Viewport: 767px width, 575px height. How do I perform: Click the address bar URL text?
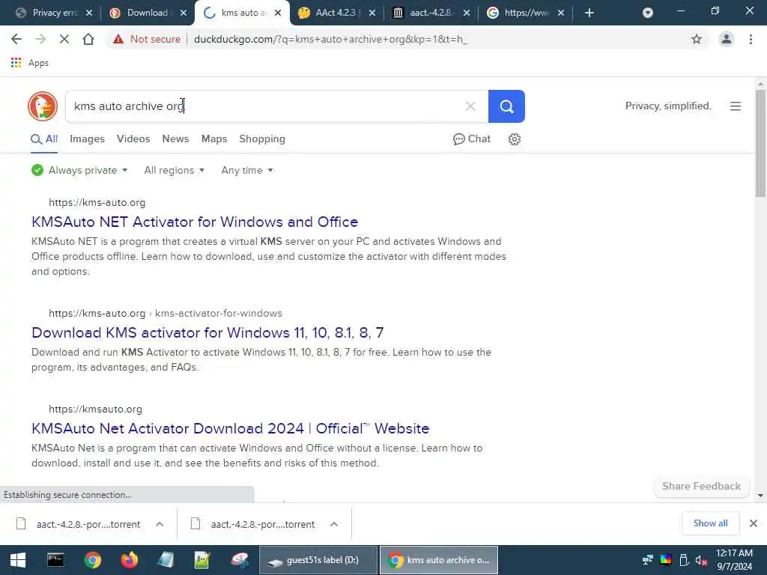point(330,39)
